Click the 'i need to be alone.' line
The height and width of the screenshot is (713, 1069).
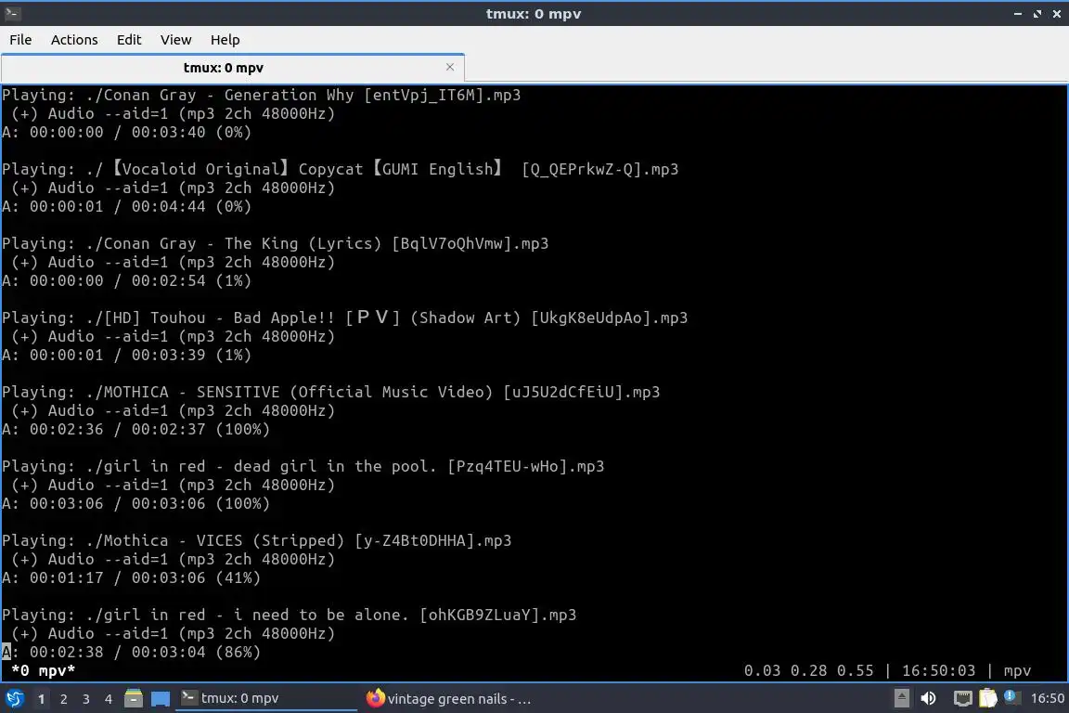pyautogui.click(x=290, y=616)
